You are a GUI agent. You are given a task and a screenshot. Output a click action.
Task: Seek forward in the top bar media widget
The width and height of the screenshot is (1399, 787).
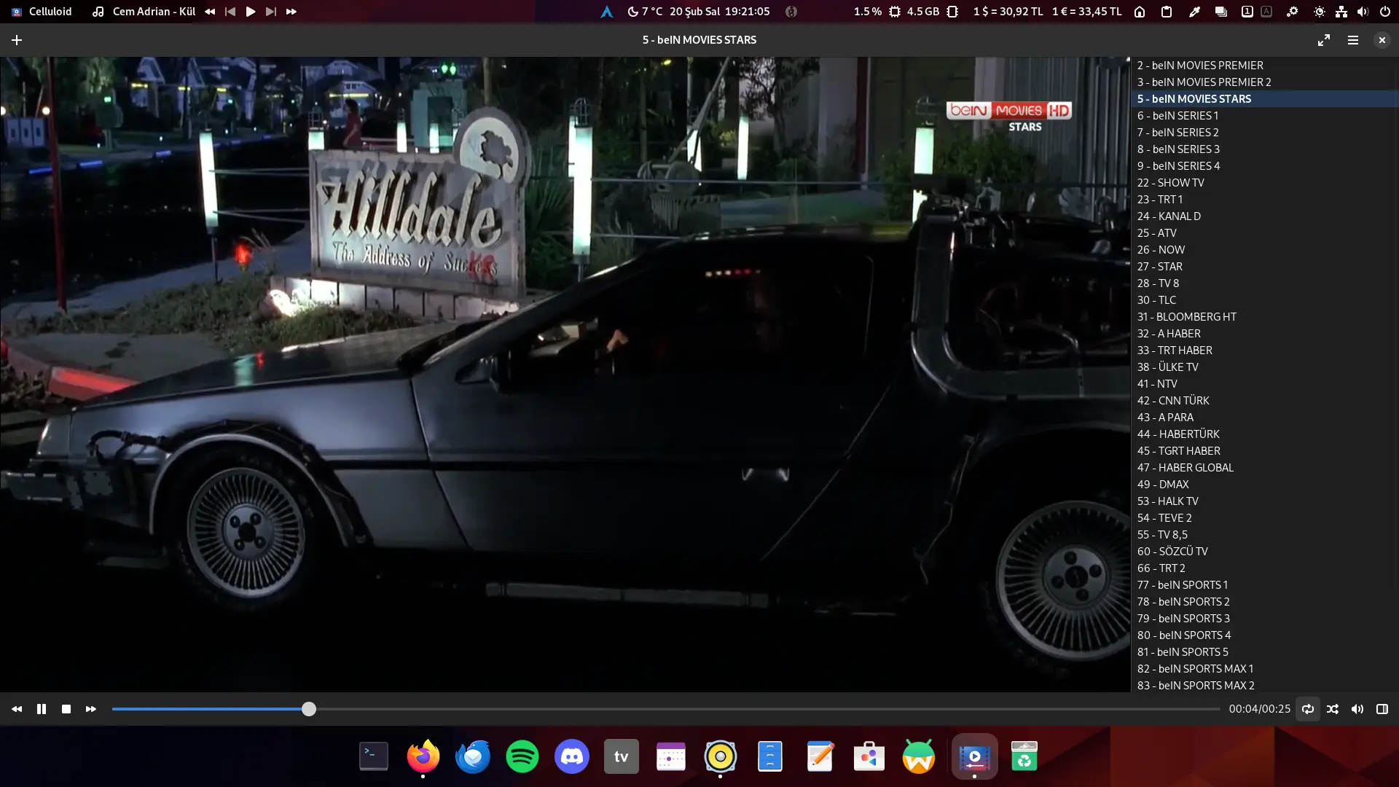pyautogui.click(x=291, y=12)
